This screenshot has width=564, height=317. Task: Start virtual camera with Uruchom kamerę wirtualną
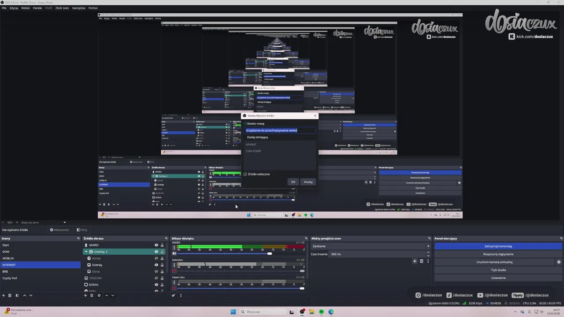[494, 262]
